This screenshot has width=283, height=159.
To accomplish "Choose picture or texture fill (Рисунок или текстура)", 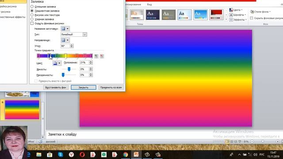I will [x=32, y=15].
